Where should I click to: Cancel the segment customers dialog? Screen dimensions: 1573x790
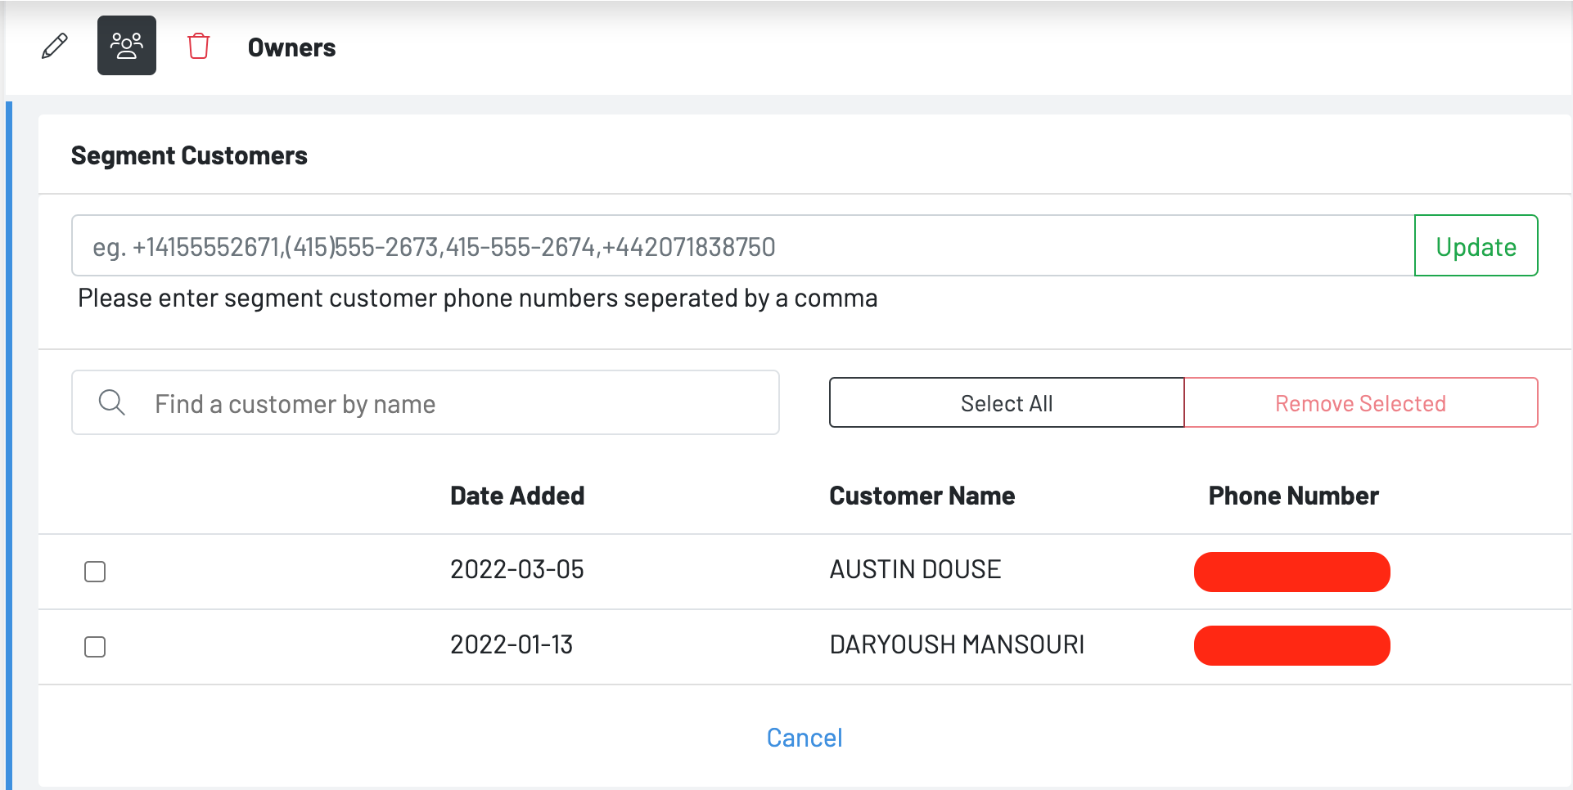[x=804, y=738]
